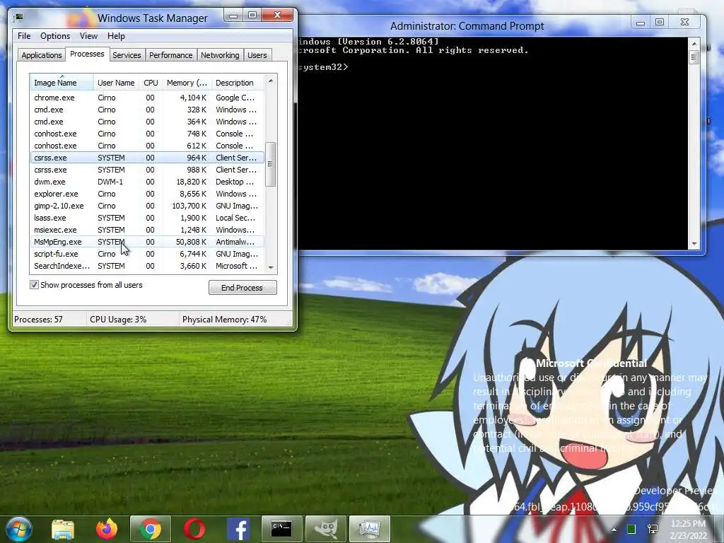
Task: Switch to Command Prompt taskbar button
Action: (281, 529)
